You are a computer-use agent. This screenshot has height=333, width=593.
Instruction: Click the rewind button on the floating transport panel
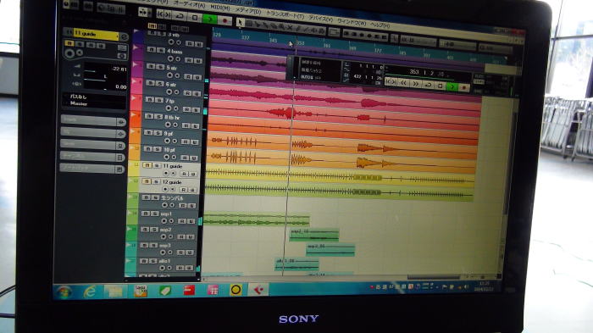[403, 82]
